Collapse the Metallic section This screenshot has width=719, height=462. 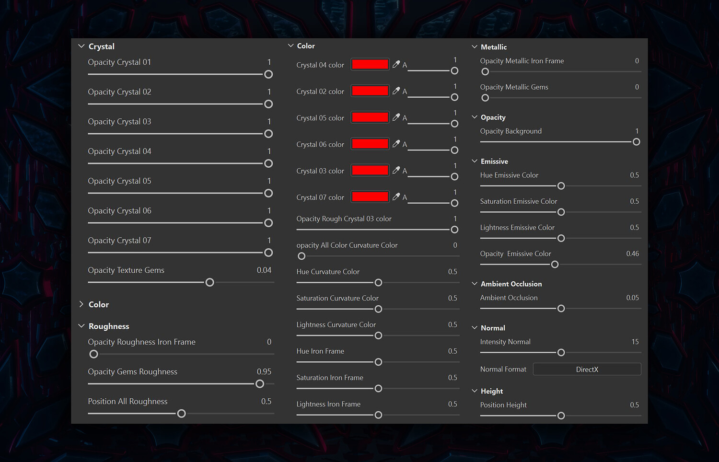point(475,47)
